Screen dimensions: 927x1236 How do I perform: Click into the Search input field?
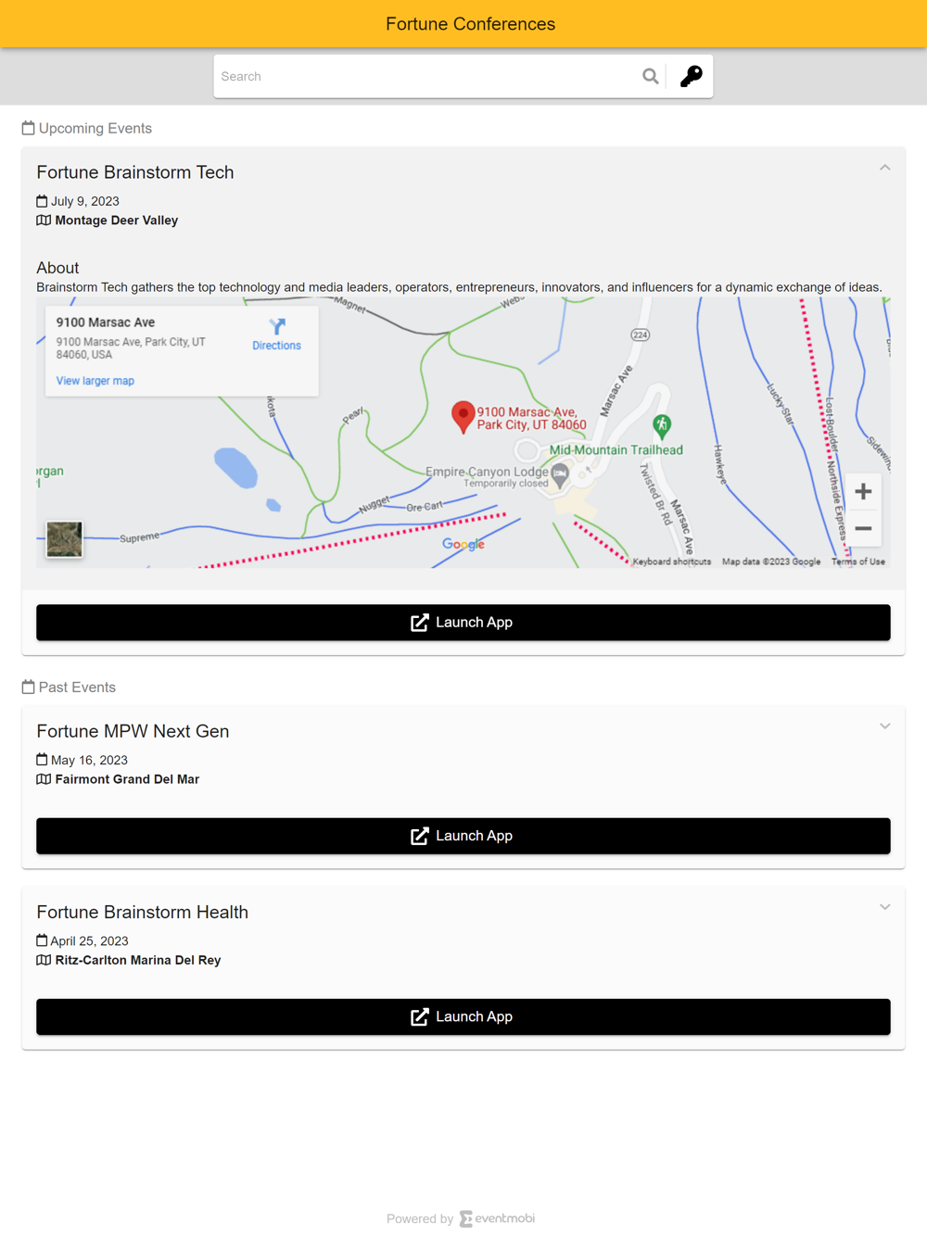426,76
